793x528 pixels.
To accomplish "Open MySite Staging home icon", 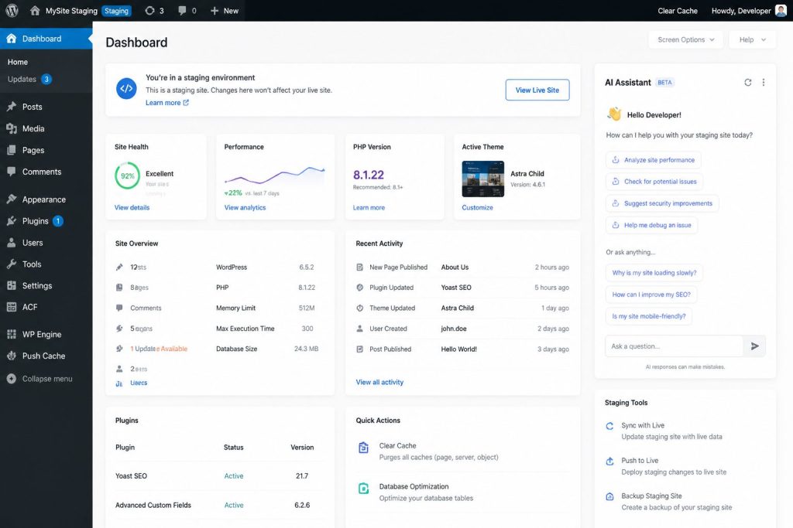I will click(x=34, y=11).
